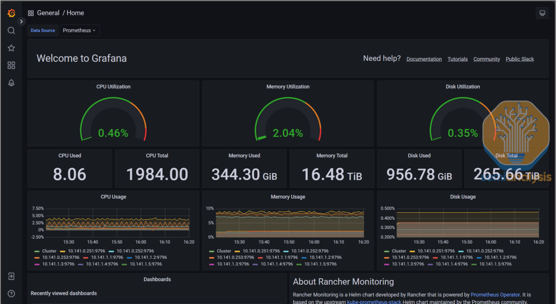
Task: Click the Disk Usage graph area
Action: (467, 223)
